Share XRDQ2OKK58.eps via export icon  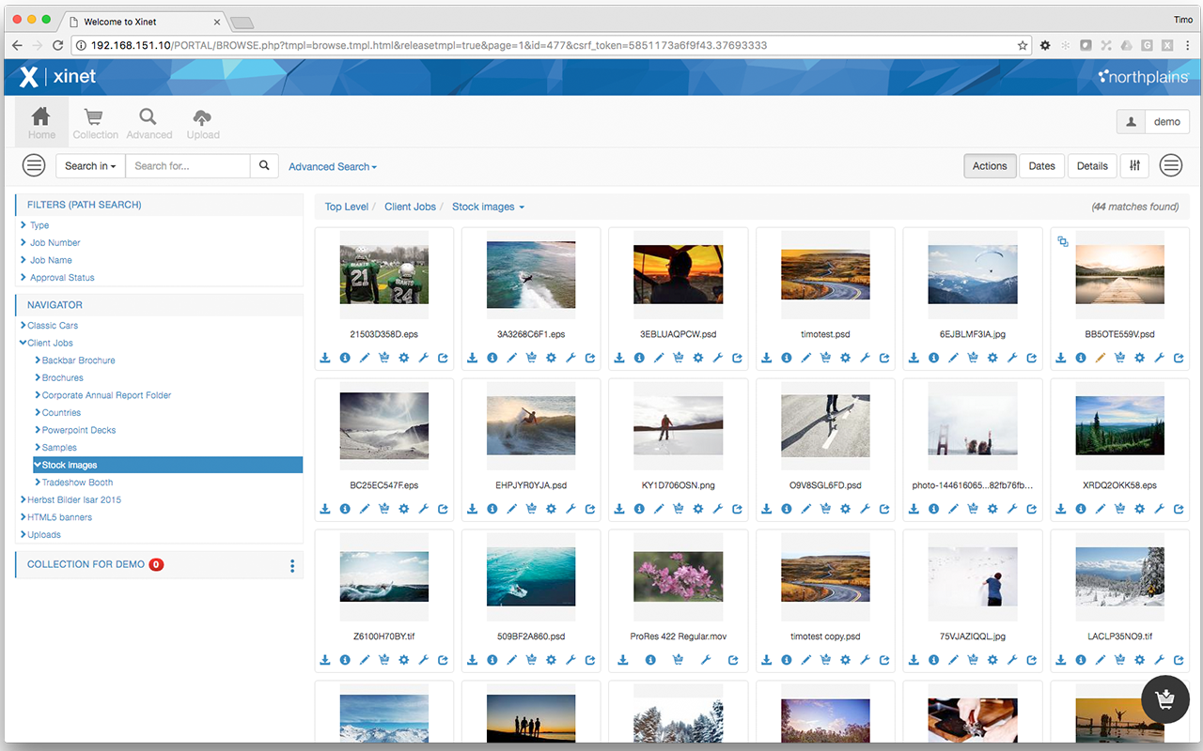click(1179, 509)
